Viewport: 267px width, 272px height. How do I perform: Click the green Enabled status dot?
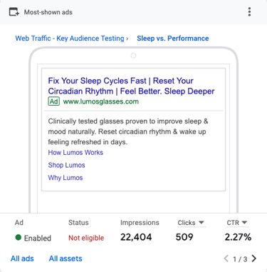point(19,238)
